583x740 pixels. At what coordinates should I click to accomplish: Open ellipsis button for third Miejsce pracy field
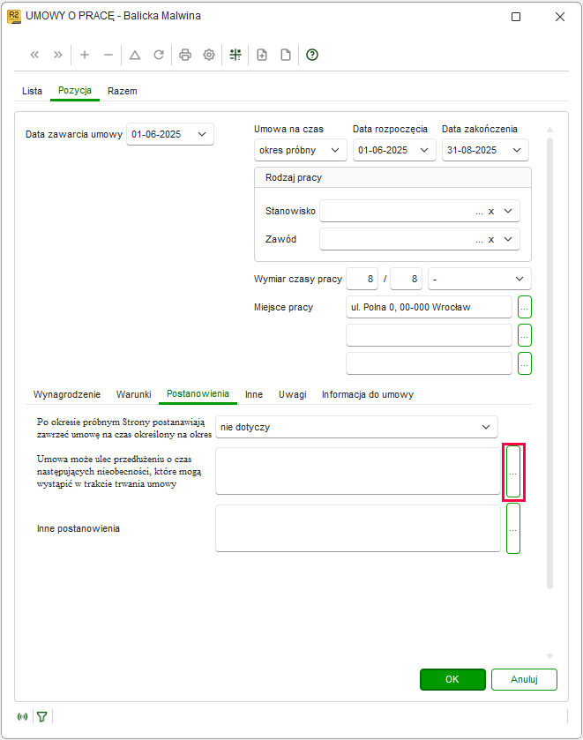(525, 364)
